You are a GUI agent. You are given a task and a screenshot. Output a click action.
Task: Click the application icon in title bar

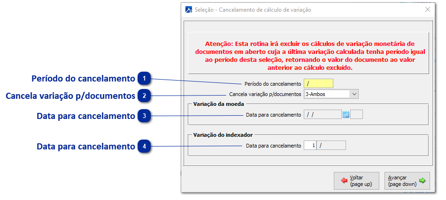pyautogui.click(x=189, y=10)
